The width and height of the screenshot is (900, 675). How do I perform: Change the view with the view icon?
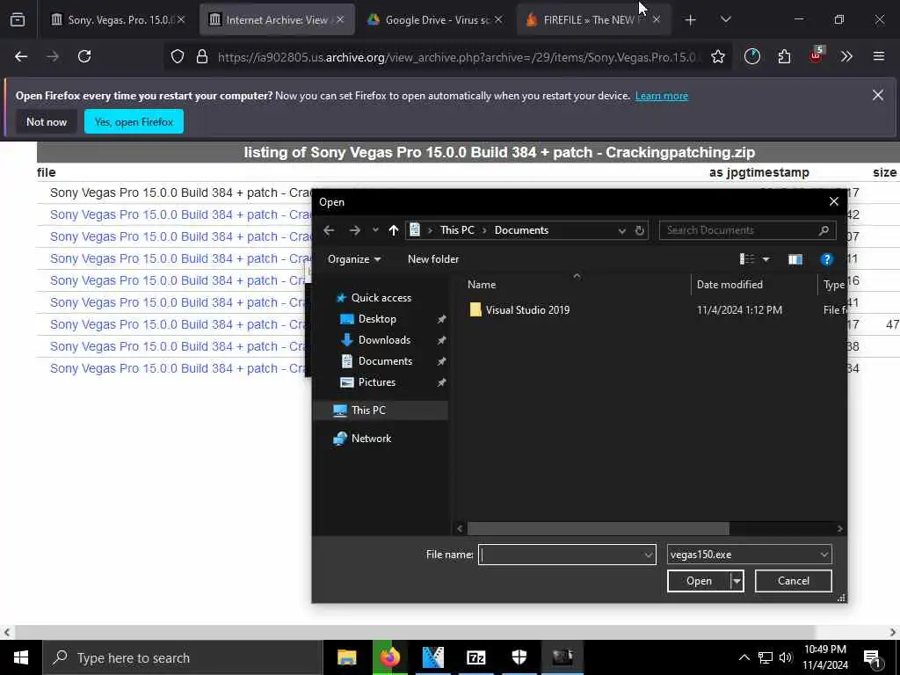click(747, 259)
